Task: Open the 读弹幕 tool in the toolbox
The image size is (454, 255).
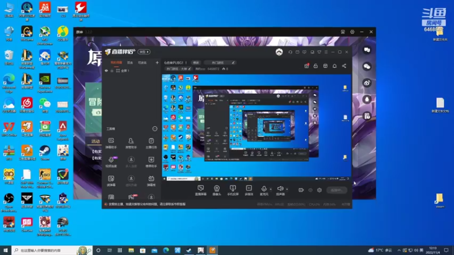Action: click(x=111, y=181)
